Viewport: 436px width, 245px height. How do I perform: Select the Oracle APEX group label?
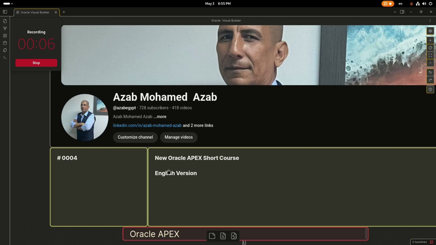[154, 234]
